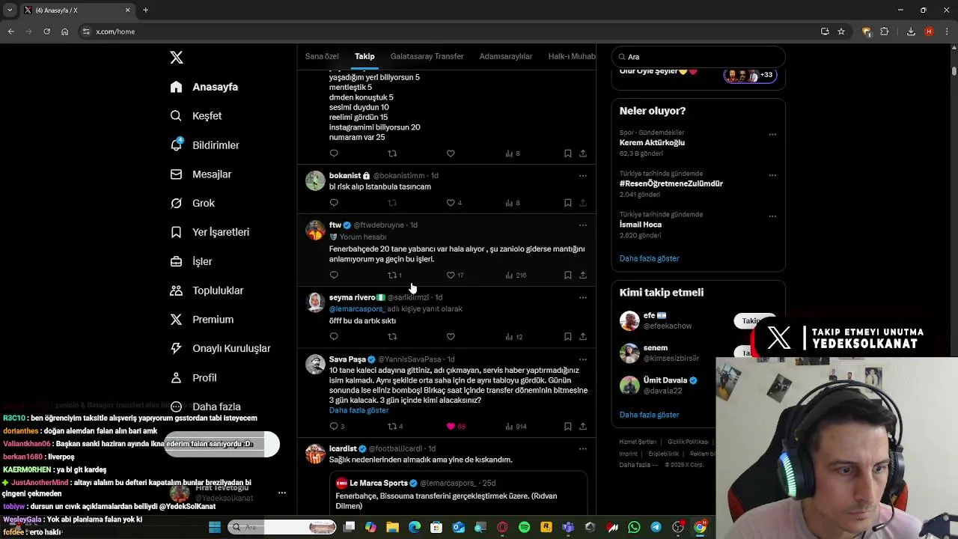The width and height of the screenshot is (958, 539).
Task: Open more options on ftw tweet
Action: point(582,225)
